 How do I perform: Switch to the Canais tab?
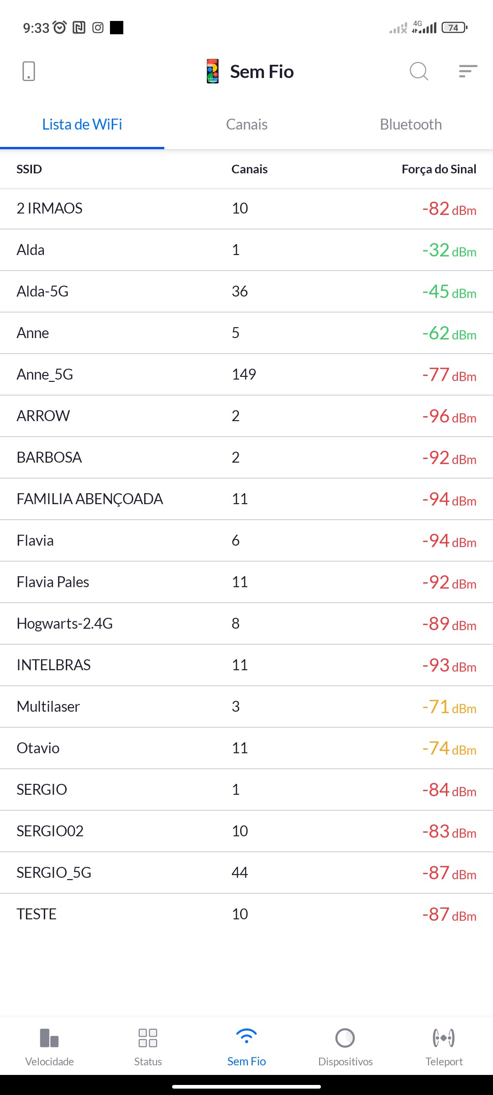[x=246, y=125]
